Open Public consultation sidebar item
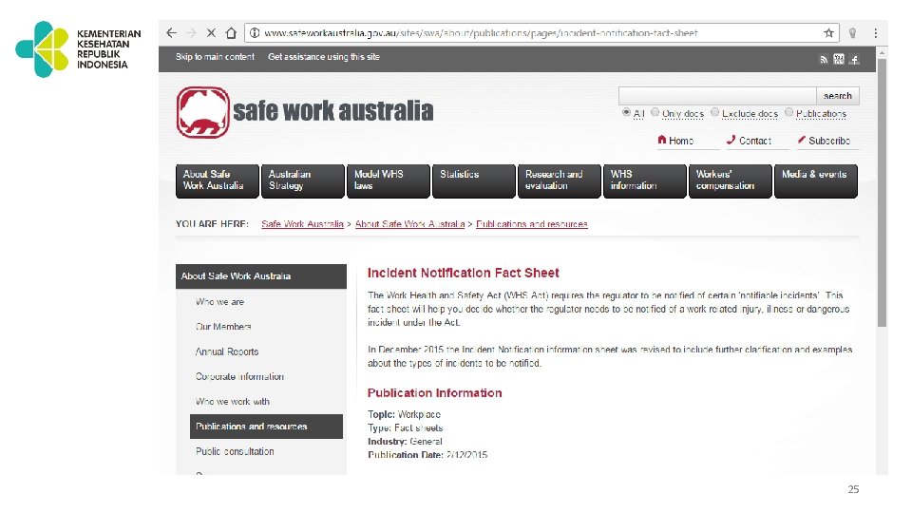This screenshot has height=513, width=912. click(235, 451)
